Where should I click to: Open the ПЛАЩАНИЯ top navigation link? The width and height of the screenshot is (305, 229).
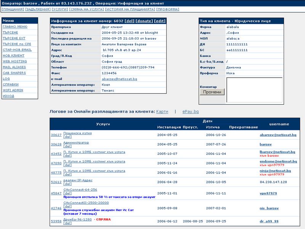12,9
